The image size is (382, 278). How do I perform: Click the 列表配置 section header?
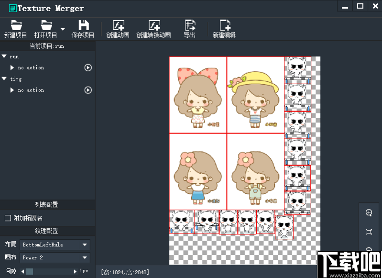[46, 204]
